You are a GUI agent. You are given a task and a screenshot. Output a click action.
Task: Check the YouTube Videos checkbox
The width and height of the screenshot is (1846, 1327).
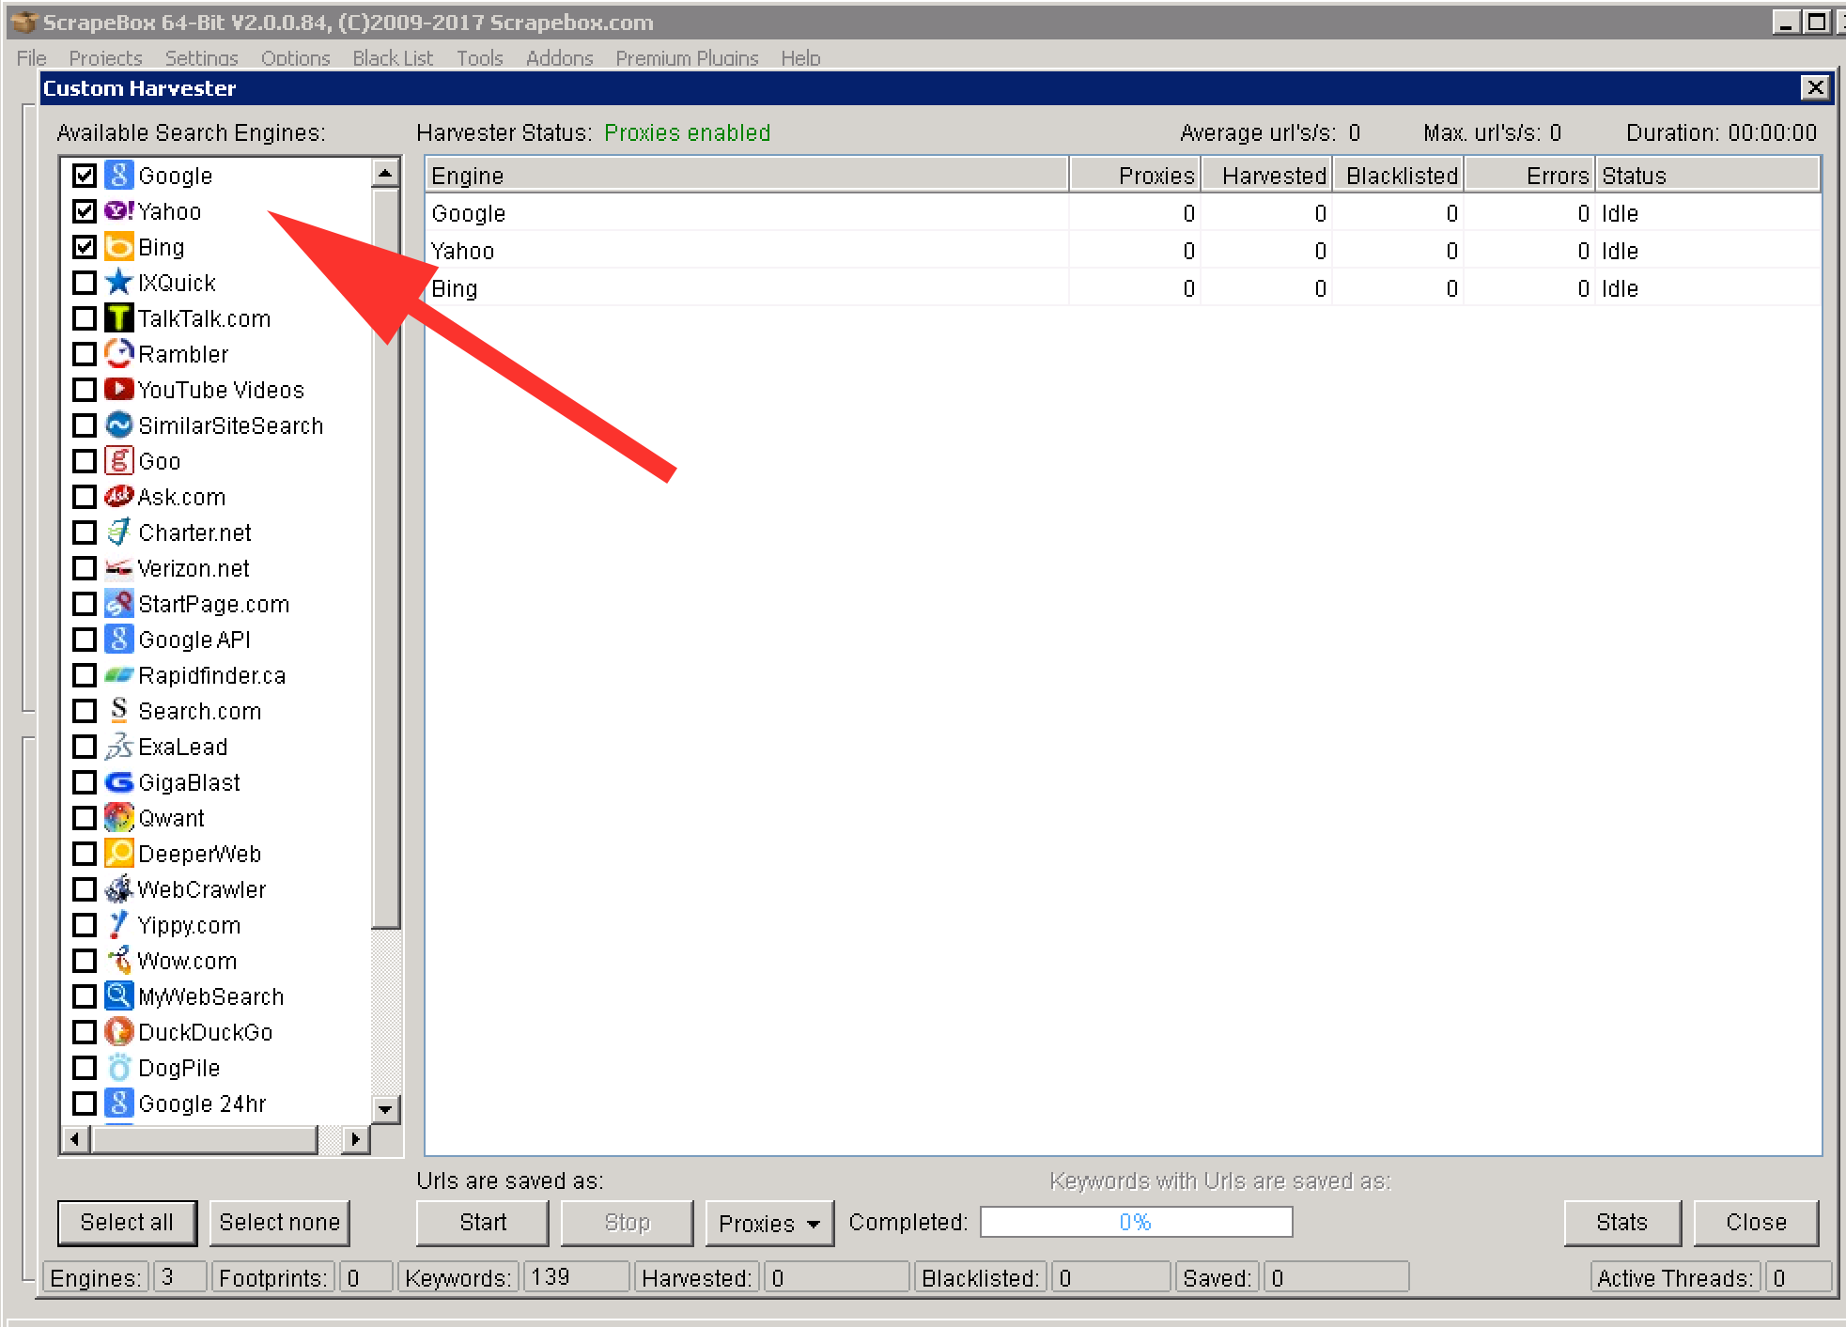click(x=85, y=390)
